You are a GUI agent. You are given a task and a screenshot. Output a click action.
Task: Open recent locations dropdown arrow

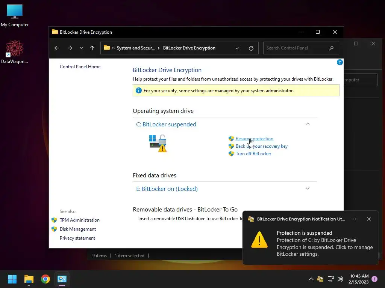point(81,48)
